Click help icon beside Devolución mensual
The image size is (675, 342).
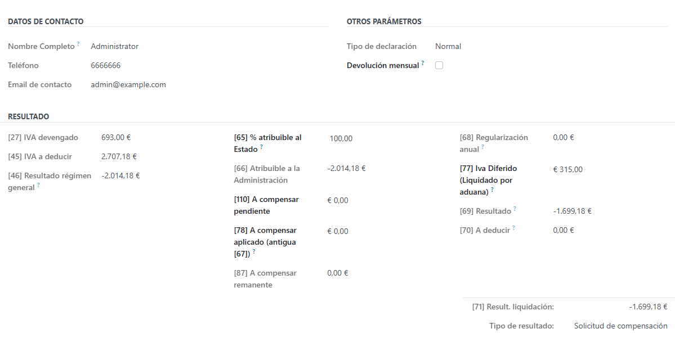(423, 63)
